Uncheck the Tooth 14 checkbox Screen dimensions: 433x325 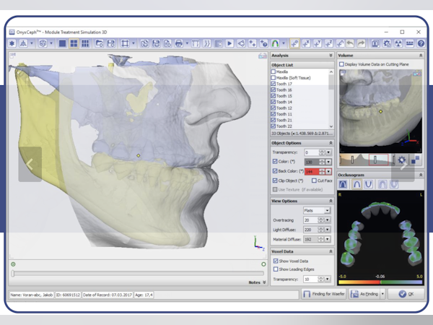(x=273, y=102)
